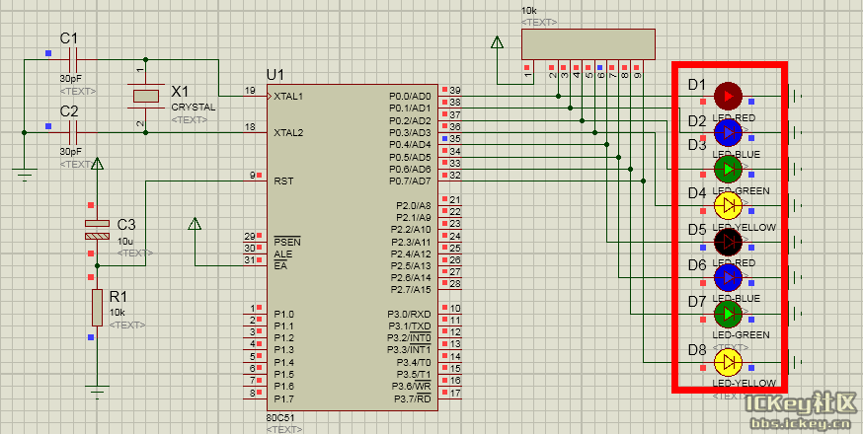This screenshot has width=863, height=434.
Task: Select the blue LED D6
Action: (x=728, y=277)
